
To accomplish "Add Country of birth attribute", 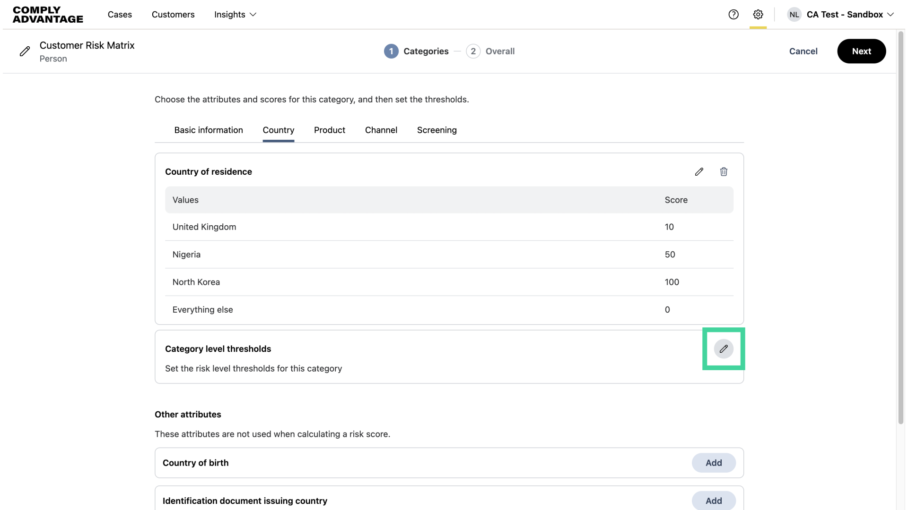I will 714,463.
